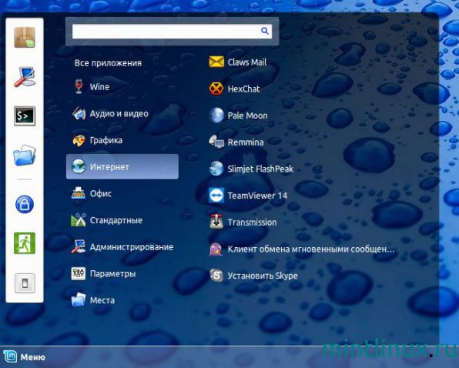Click Установить Skype entry text
This screenshot has width=459, height=368.
263,276
